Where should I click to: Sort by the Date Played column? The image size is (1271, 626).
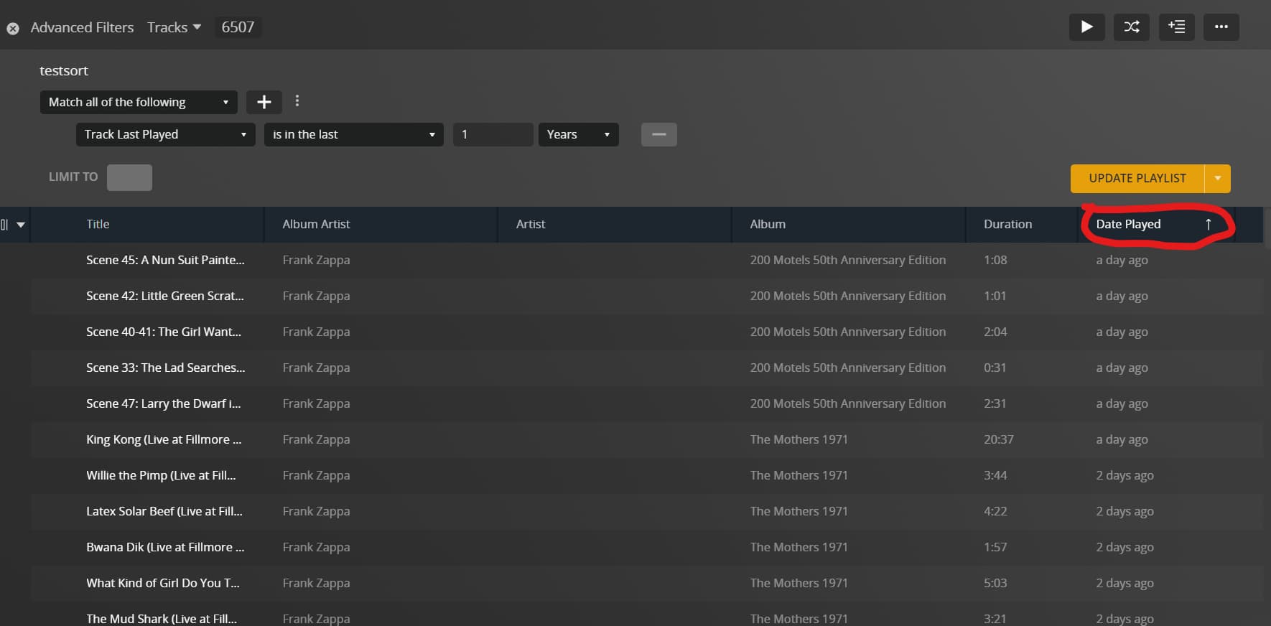pyautogui.click(x=1128, y=224)
